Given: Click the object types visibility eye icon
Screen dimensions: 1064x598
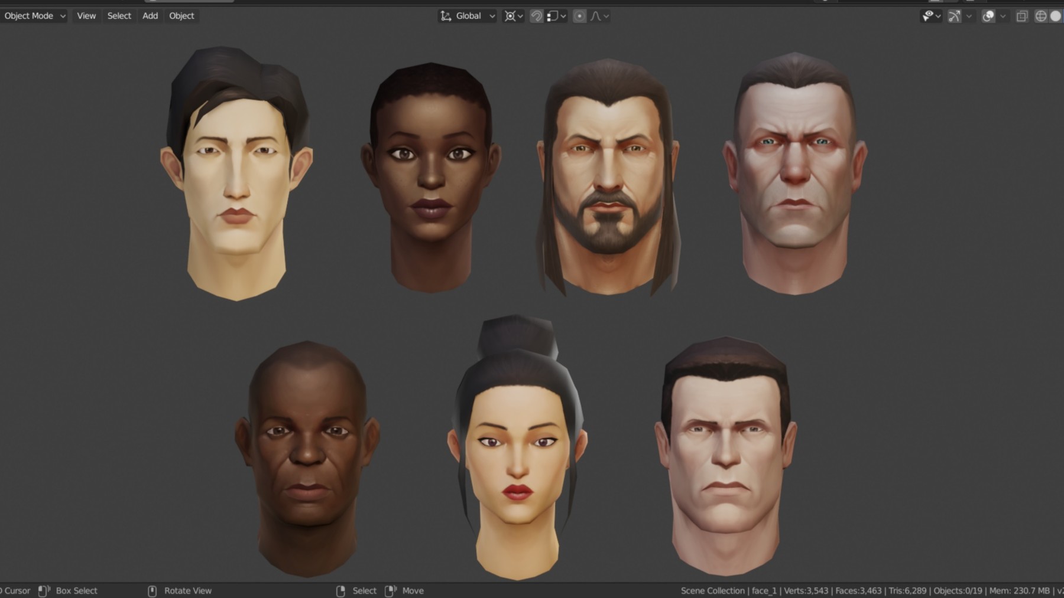Looking at the screenshot, I should (x=929, y=16).
